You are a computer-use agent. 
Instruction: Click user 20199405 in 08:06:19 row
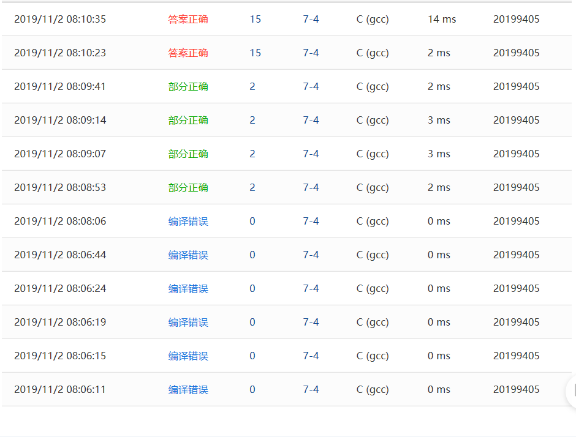pos(517,322)
